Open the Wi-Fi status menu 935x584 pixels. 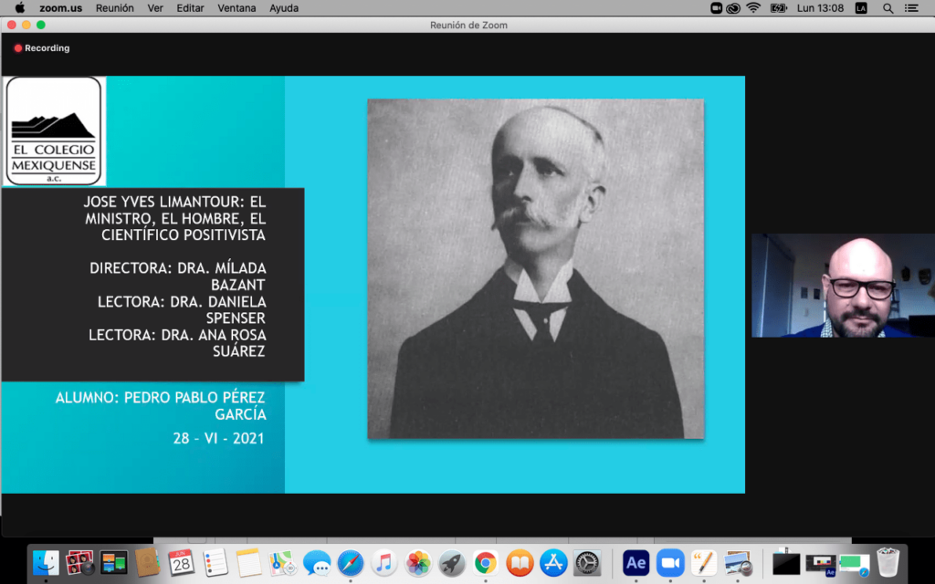tap(753, 8)
